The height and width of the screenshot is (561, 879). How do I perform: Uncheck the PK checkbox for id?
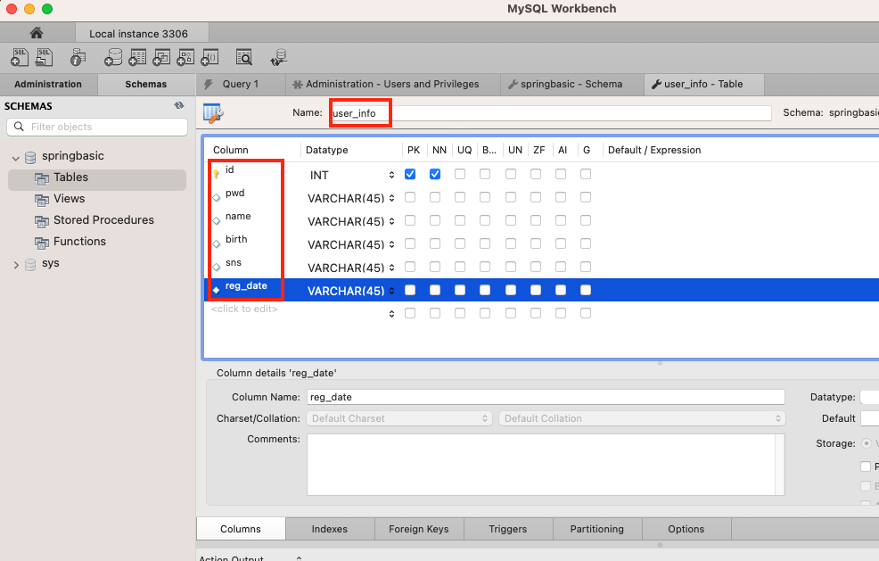tap(410, 174)
